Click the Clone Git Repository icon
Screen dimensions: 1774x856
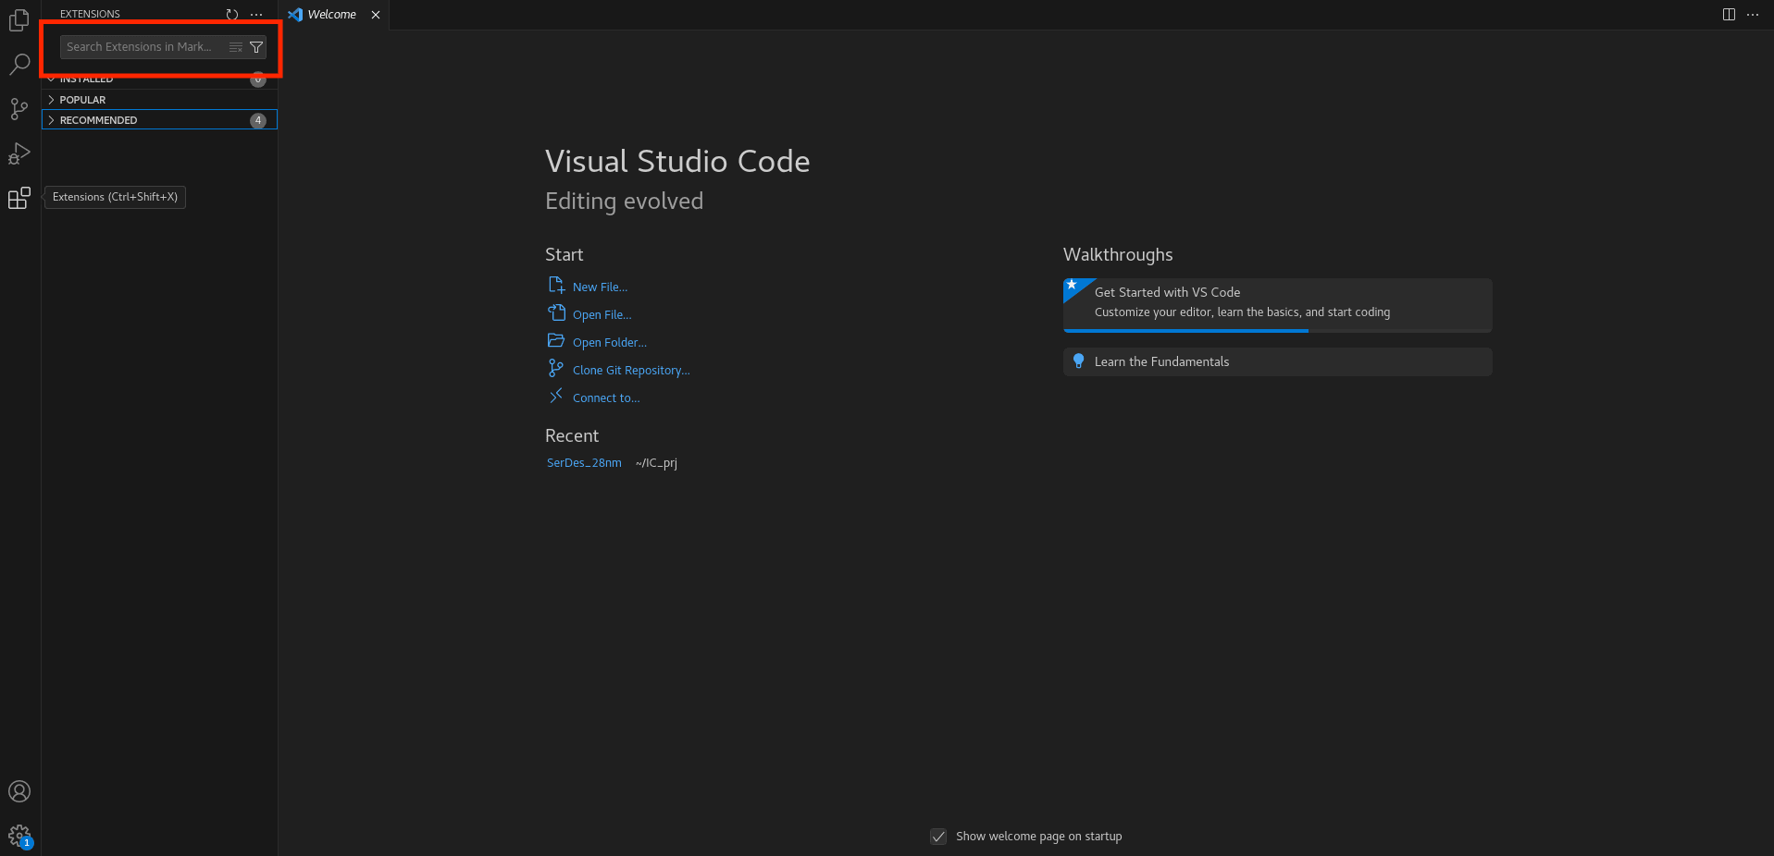(556, 368)
